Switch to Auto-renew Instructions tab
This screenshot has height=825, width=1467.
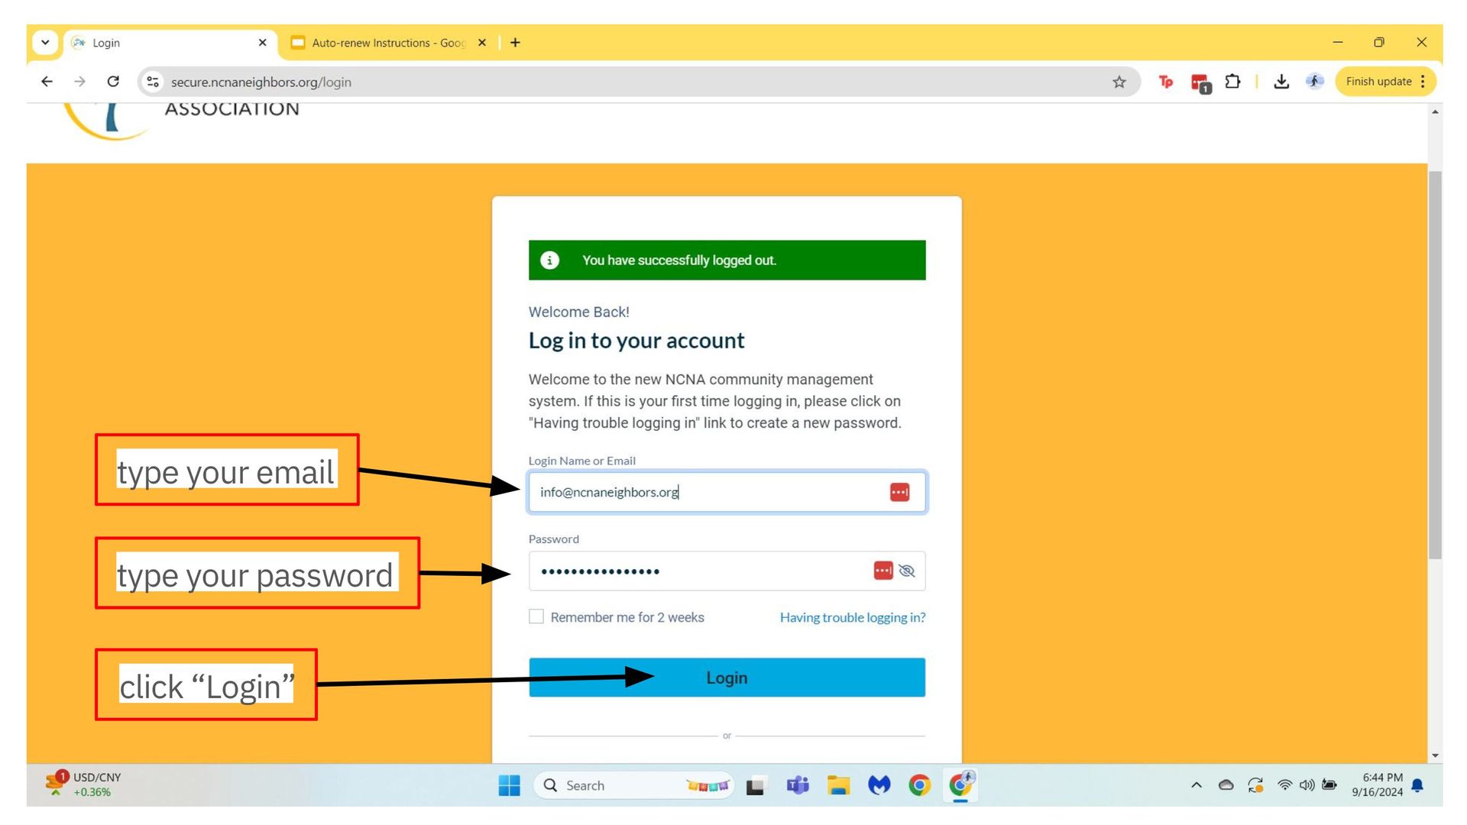click(x=389, y=43)
